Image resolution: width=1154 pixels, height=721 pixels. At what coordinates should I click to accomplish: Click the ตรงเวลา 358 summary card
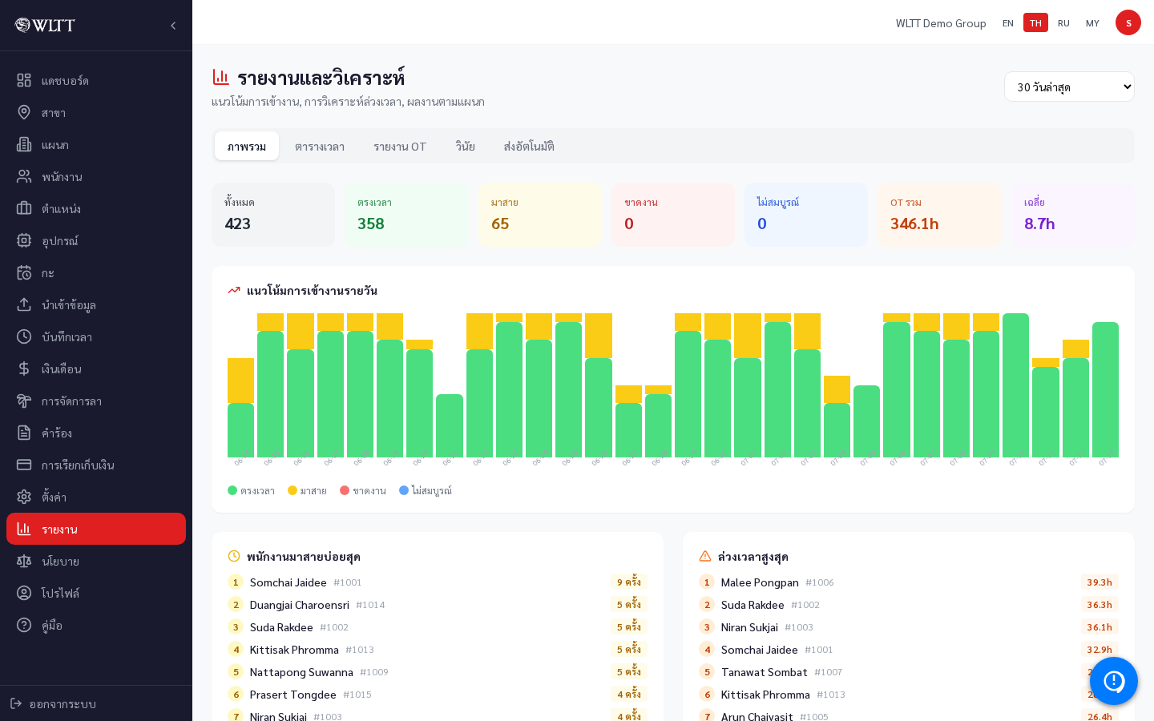(x=406, y=215)
